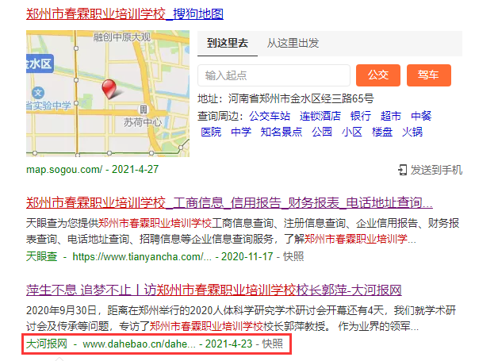This screenshot has width=498, height=361.
Task: Search nearby 公交车站
Action: [270, 116]
